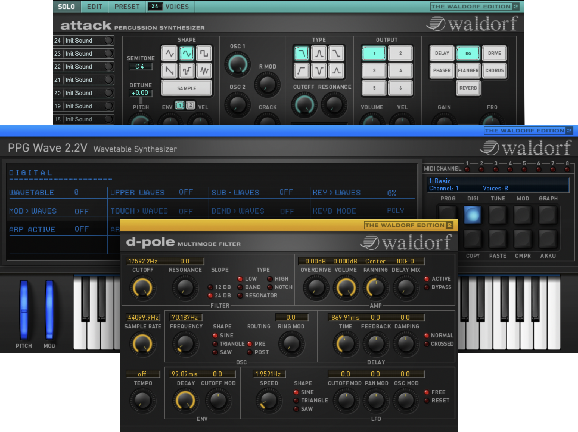
Task: Select the low-pass filter type icon
Action: [302, 53]
